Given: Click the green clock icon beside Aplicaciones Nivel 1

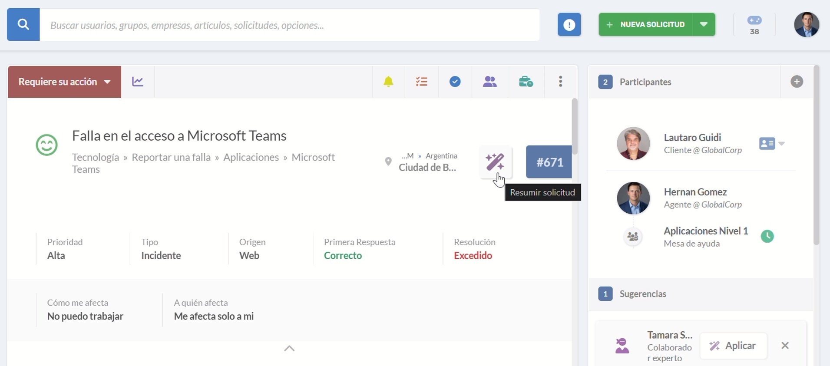Looking at the screenshot, I should coord(767,236).
